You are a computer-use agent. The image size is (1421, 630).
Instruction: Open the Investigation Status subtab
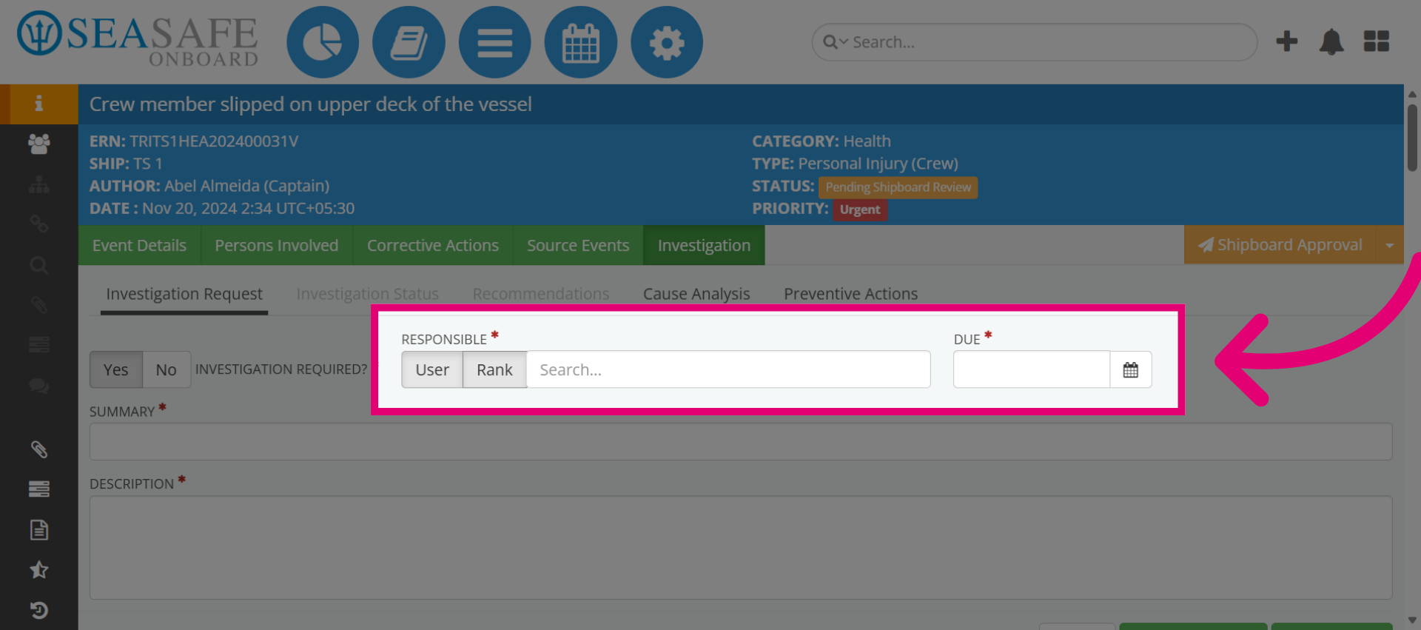(x=368, y=294)
